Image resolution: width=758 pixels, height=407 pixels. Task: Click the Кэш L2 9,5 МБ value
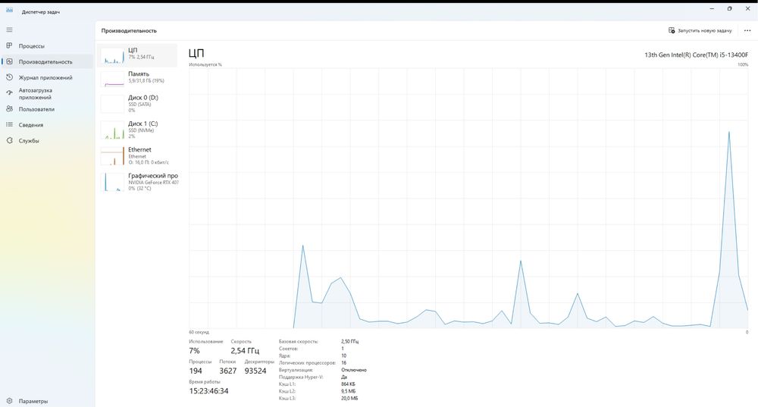coord(348,391)
